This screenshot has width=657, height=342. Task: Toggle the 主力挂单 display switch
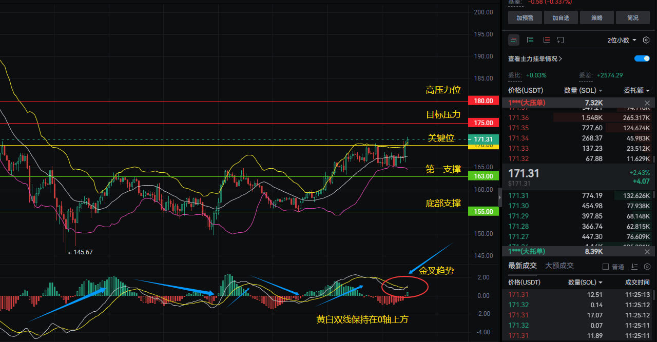coord(642,58)
